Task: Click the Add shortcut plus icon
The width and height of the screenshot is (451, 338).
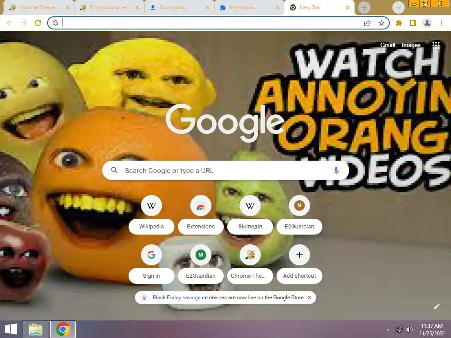Action: pos(299,255)
